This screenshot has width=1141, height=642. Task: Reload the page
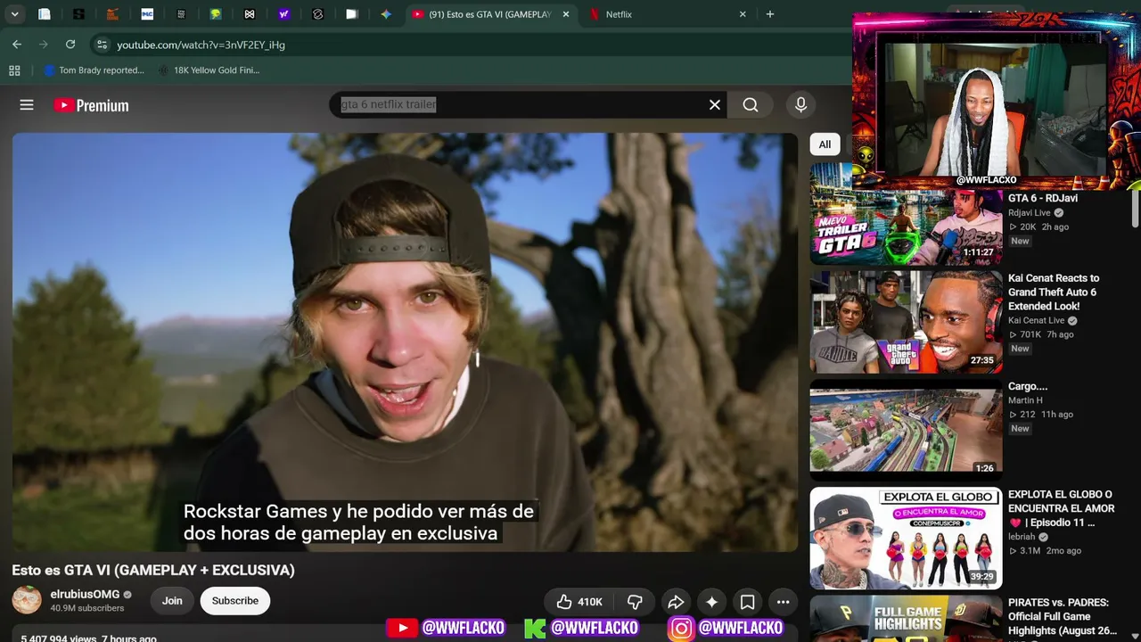pos(70,45)
